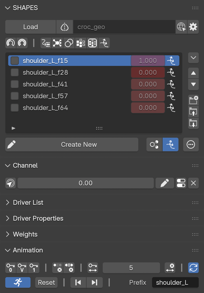The width and height of the screenshot is (204, 293).
Task: Click the 0.00 Channel value slider
Action: (86, 183)
